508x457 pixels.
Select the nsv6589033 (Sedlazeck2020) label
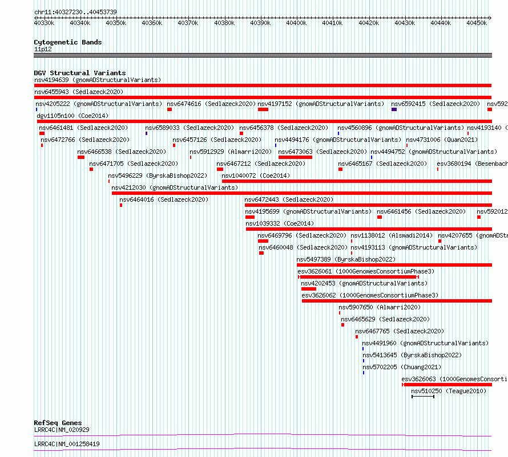190,128
